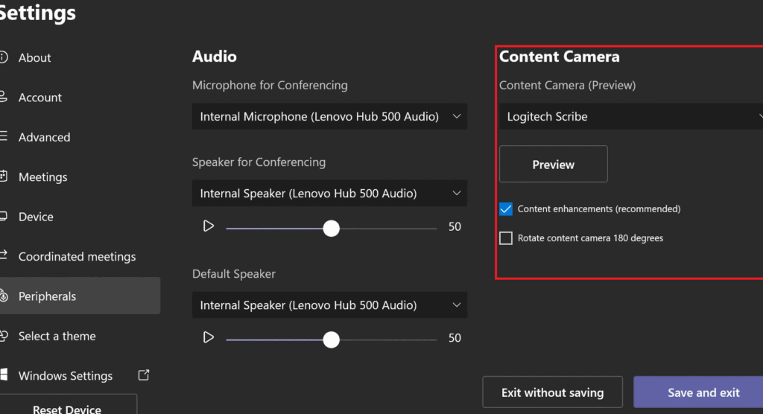763x414 pixels.
Task: Click the Content Camera heading
Action: (x=559, y=57)
